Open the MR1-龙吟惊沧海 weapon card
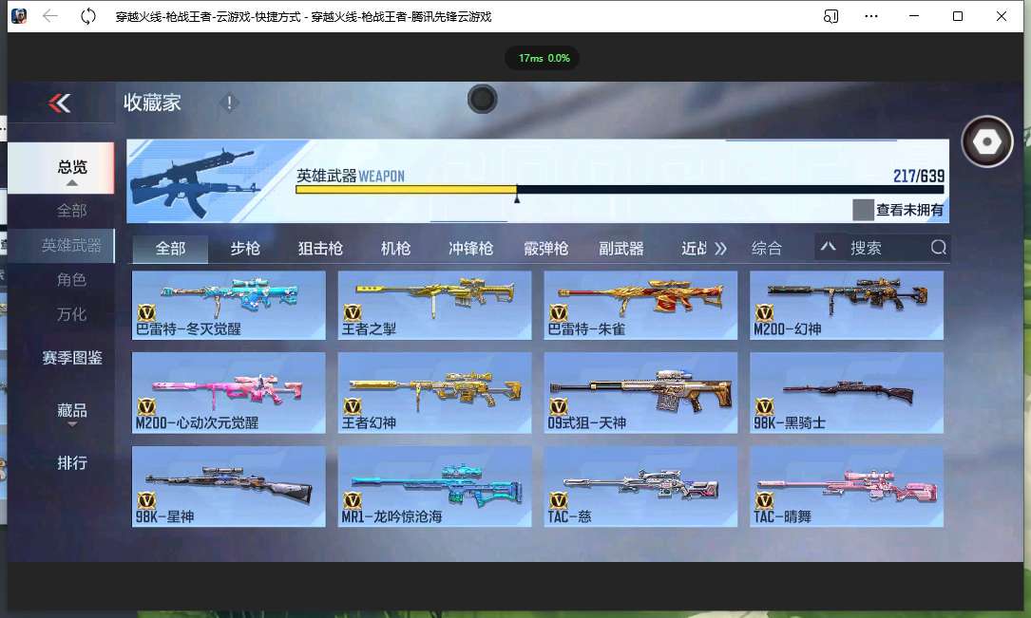 click(434, 487)
